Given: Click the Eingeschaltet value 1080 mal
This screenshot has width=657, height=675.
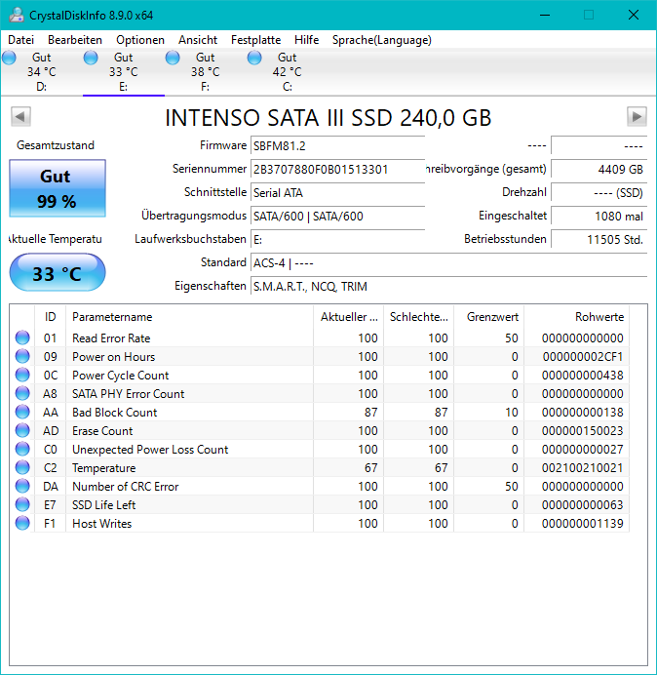Looking at the screenshot, I should click(x=599, y=216).
